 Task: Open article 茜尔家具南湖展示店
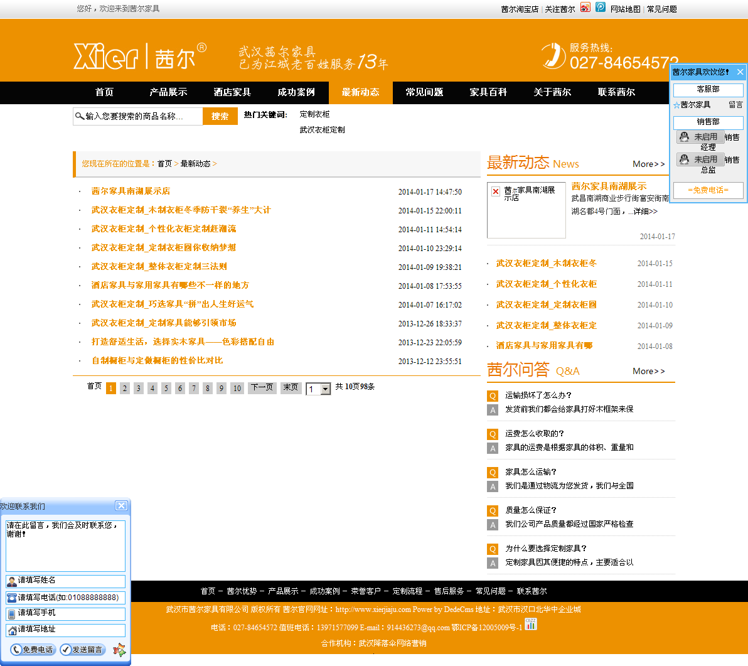point(131,191)
